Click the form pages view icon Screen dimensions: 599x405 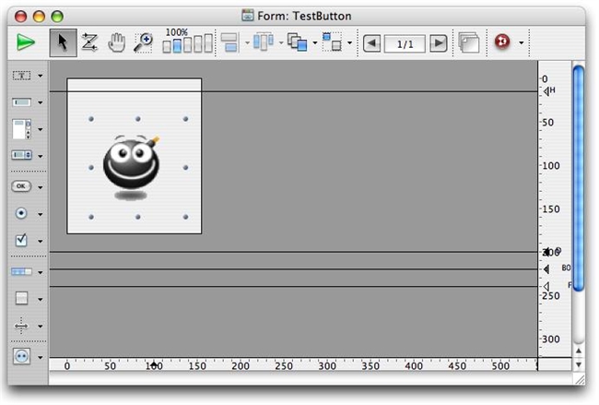click(469, 42)
